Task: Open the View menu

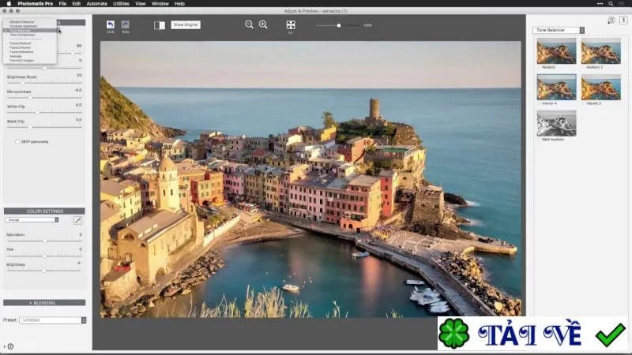Action: 141,4
